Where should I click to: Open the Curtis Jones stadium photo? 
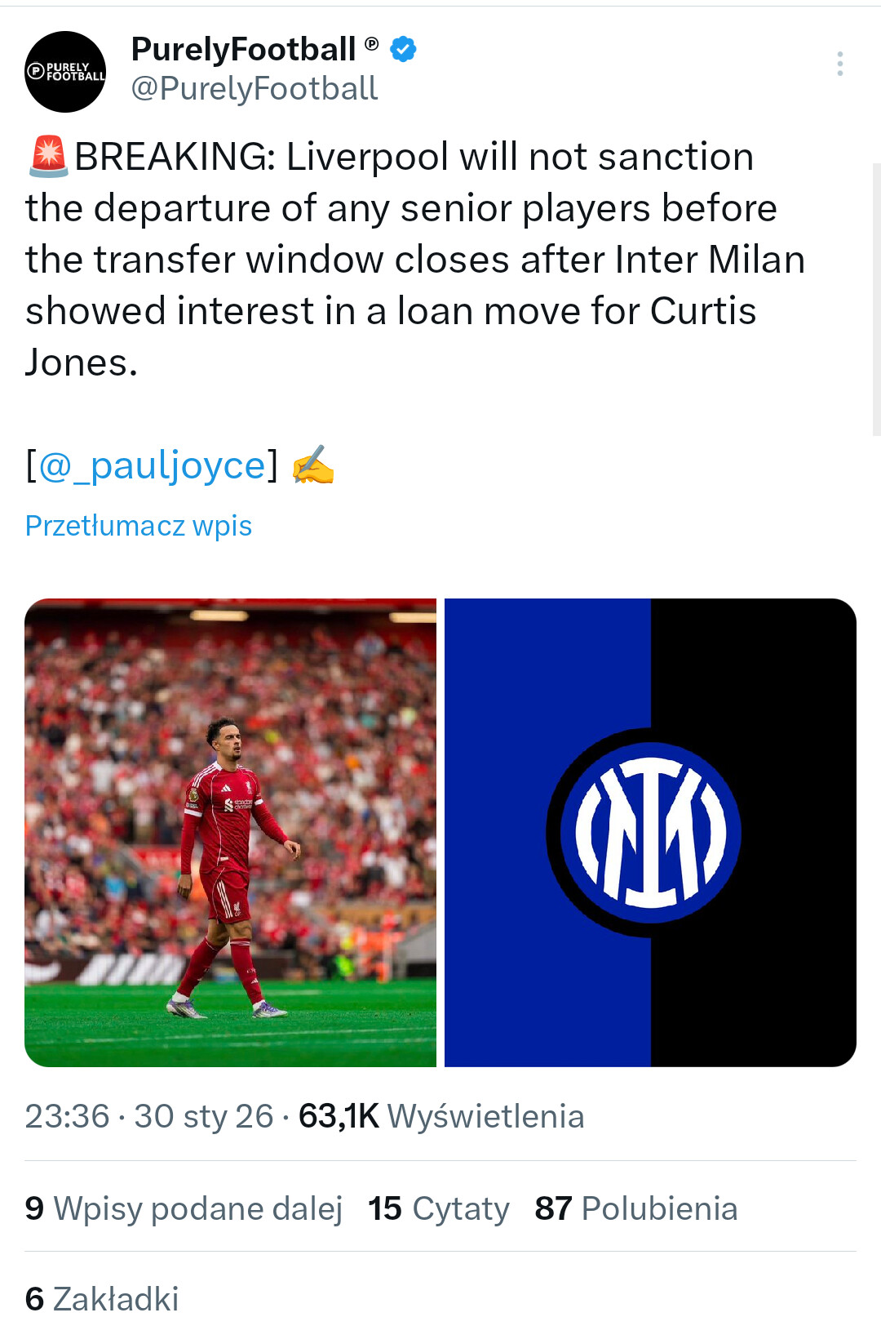pyautogui.click(x=230, y=833)
